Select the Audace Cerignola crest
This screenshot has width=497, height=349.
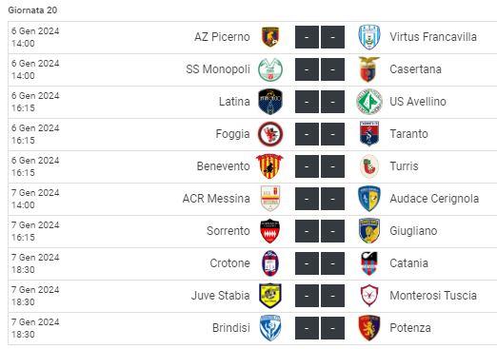click(369, 199)
